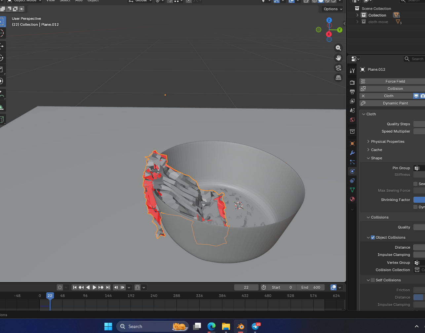Toggle use preview range clock icon
The width and height of the screenshot is (425, 333).
tap(264, 287)
